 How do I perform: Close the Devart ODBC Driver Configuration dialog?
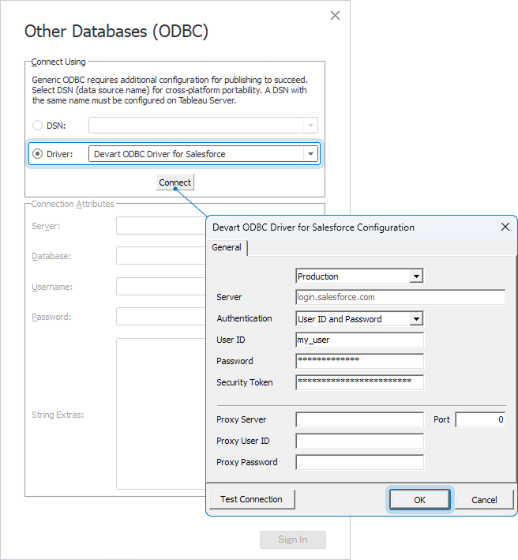point(505,227)
